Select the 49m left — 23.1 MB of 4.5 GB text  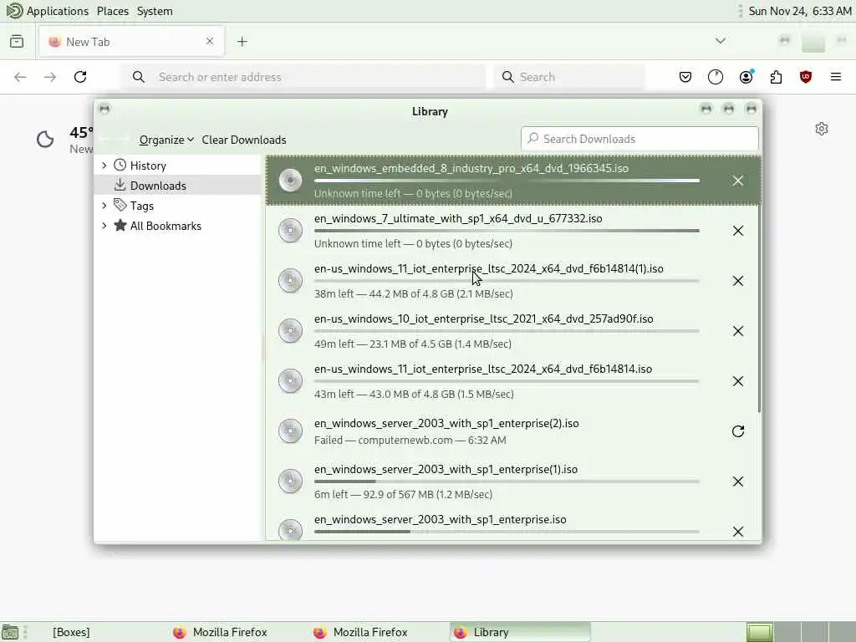pos(413,344)
